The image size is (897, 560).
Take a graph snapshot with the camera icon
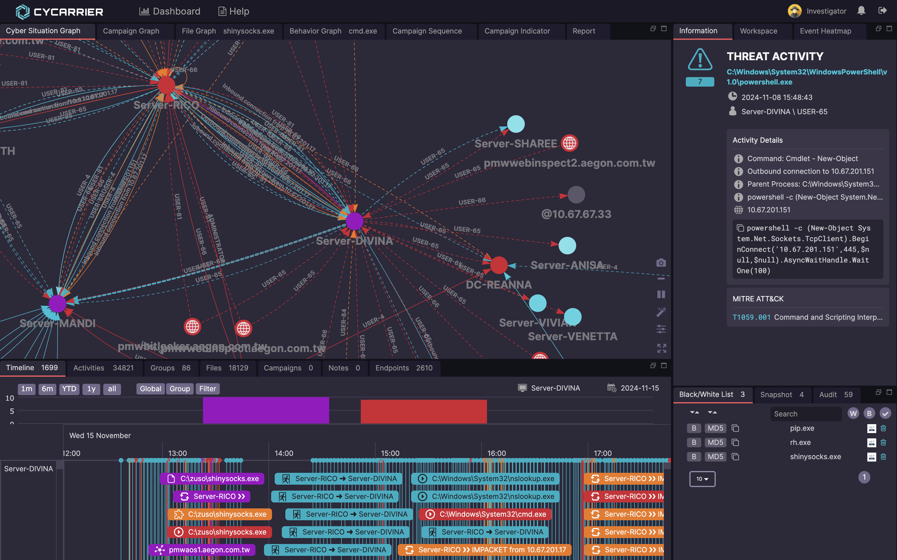[x=661, y=263]
